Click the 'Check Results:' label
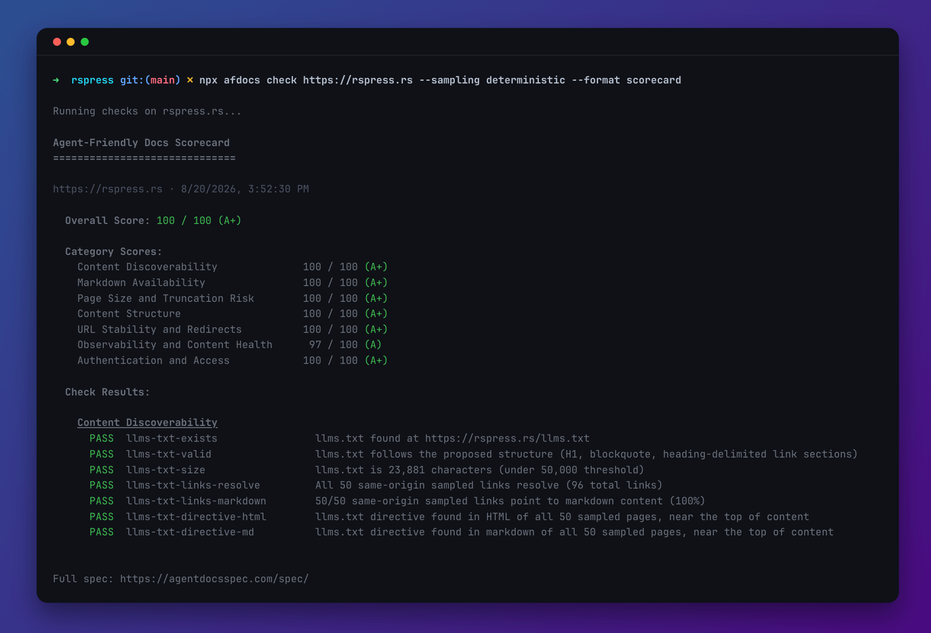Viewport: 931px width, 633px height. click(107, 392)
